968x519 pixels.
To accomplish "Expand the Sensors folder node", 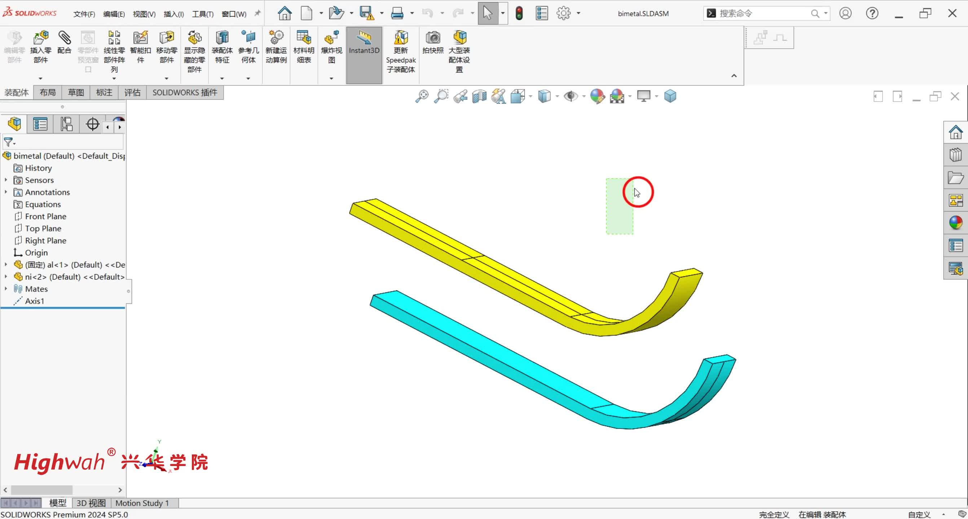I will pos(6,180).
